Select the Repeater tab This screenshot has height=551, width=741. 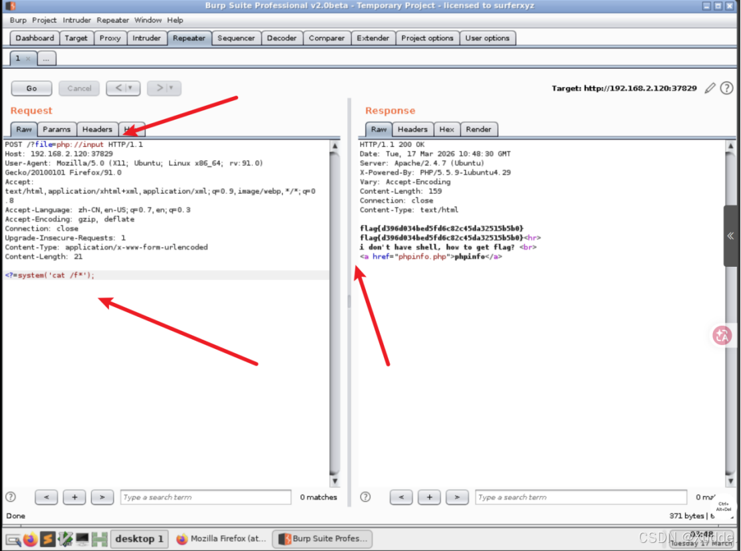[189, 38]
